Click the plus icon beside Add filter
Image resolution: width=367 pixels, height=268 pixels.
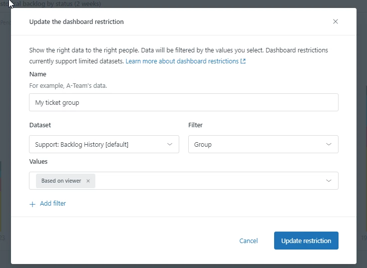click(32, 204)
